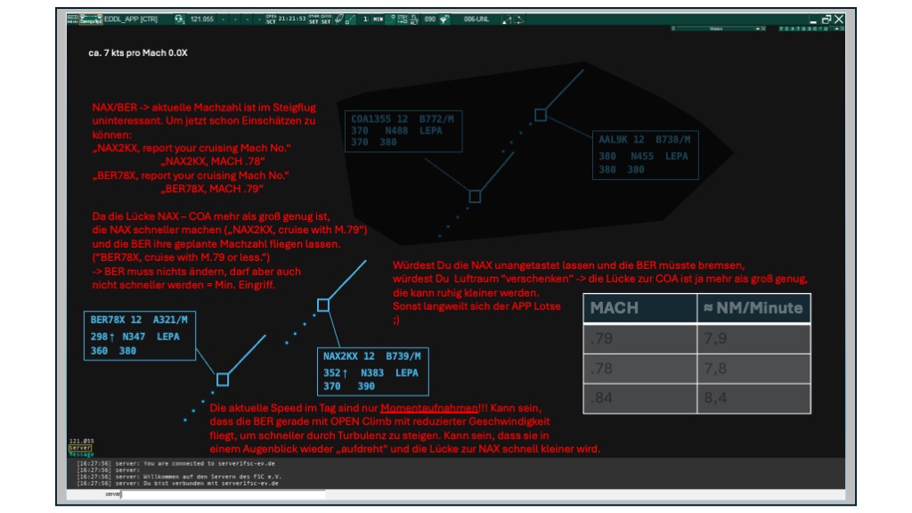Click the Connect button in the toolbar

tap(91, 20)
